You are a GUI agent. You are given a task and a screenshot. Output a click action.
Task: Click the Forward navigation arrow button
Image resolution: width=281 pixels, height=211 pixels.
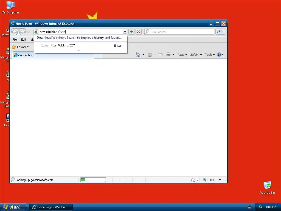[23, 32]
